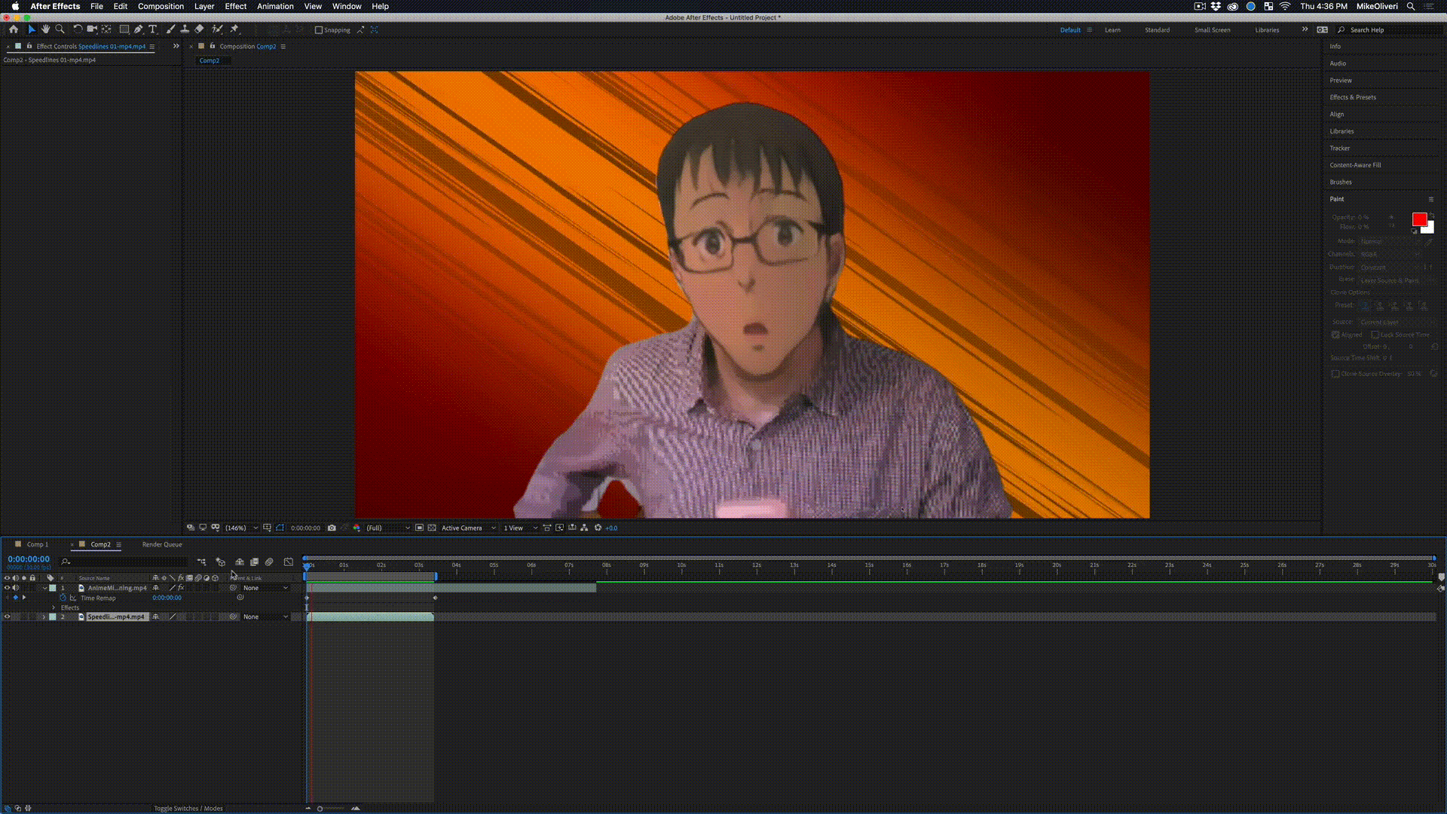
Task: Select the Pen tool
Action: [x=139, y=29]
